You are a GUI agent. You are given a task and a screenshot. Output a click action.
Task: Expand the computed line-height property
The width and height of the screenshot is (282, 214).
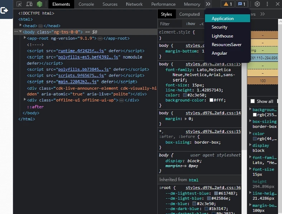(250, 193)
